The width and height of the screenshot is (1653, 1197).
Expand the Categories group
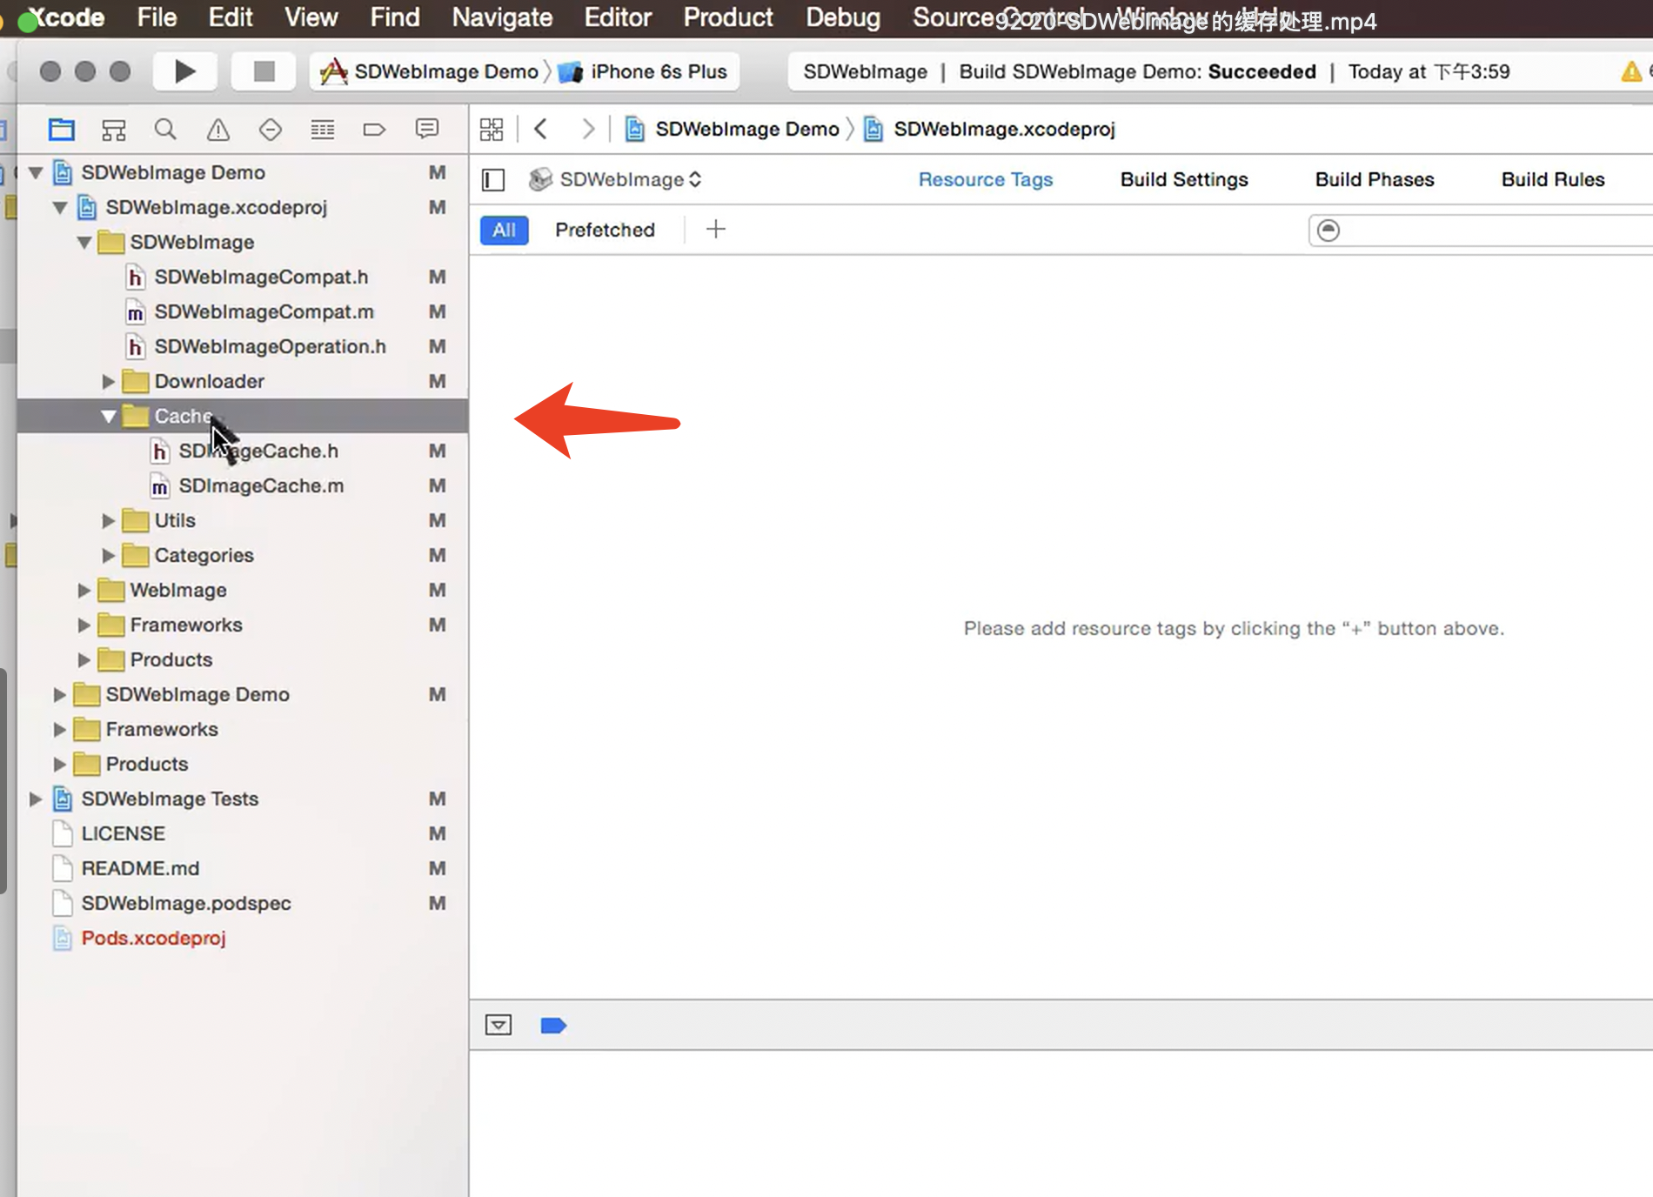click(109, 555)
